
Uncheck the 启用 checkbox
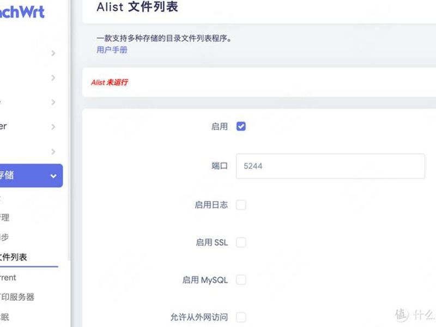pos(241,126)
